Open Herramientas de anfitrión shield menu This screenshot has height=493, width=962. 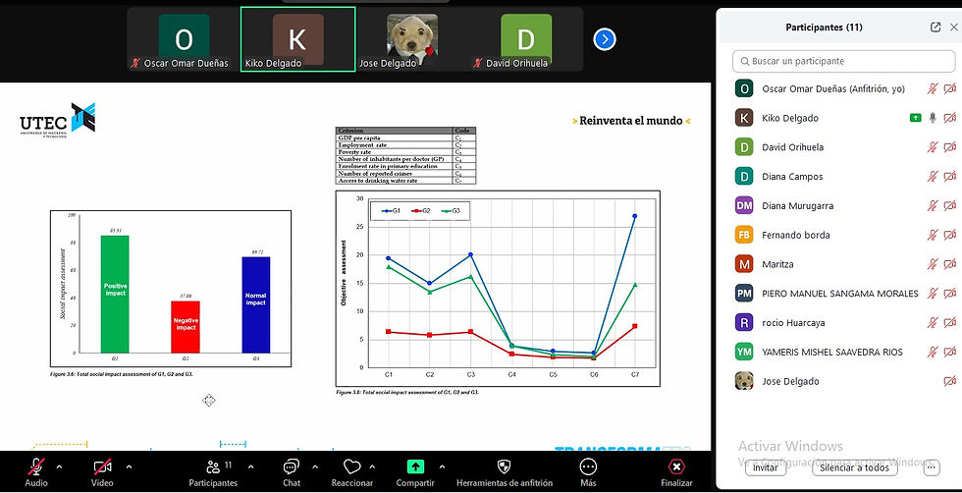505,472
